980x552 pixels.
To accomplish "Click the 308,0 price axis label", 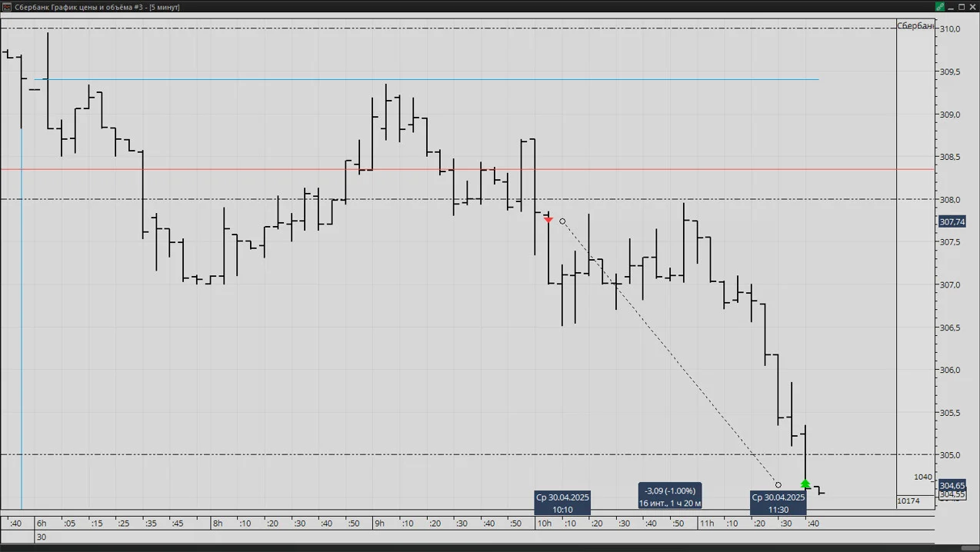I will [x=950, y=200].
